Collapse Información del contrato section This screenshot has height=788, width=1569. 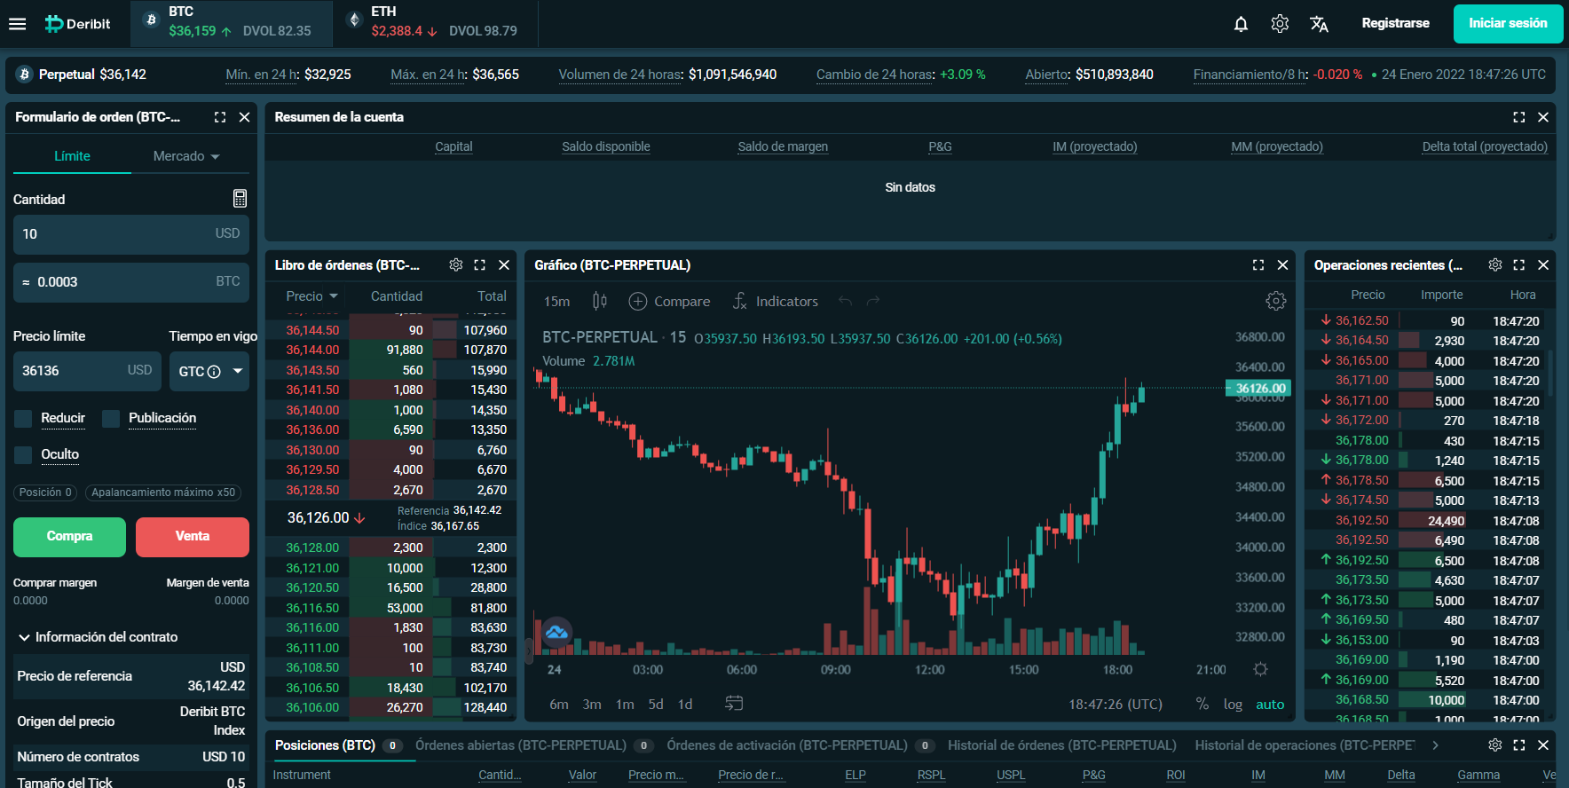(24, 637)
